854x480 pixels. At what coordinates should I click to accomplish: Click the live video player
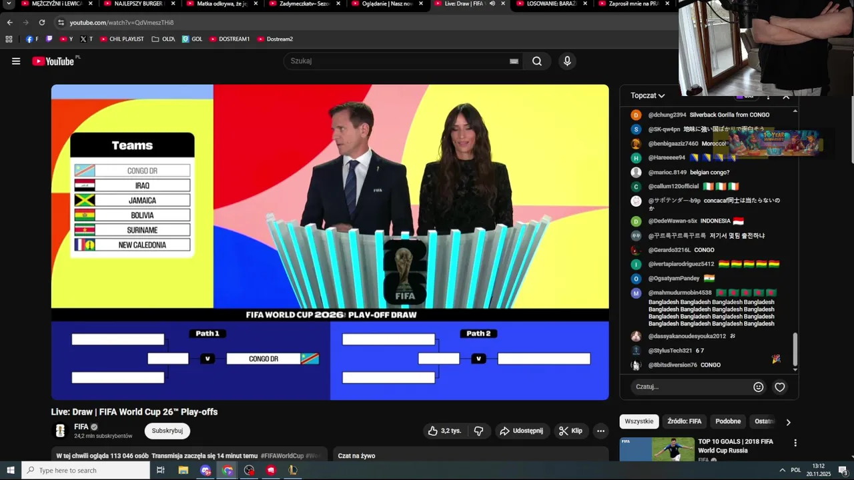(330, 242)
